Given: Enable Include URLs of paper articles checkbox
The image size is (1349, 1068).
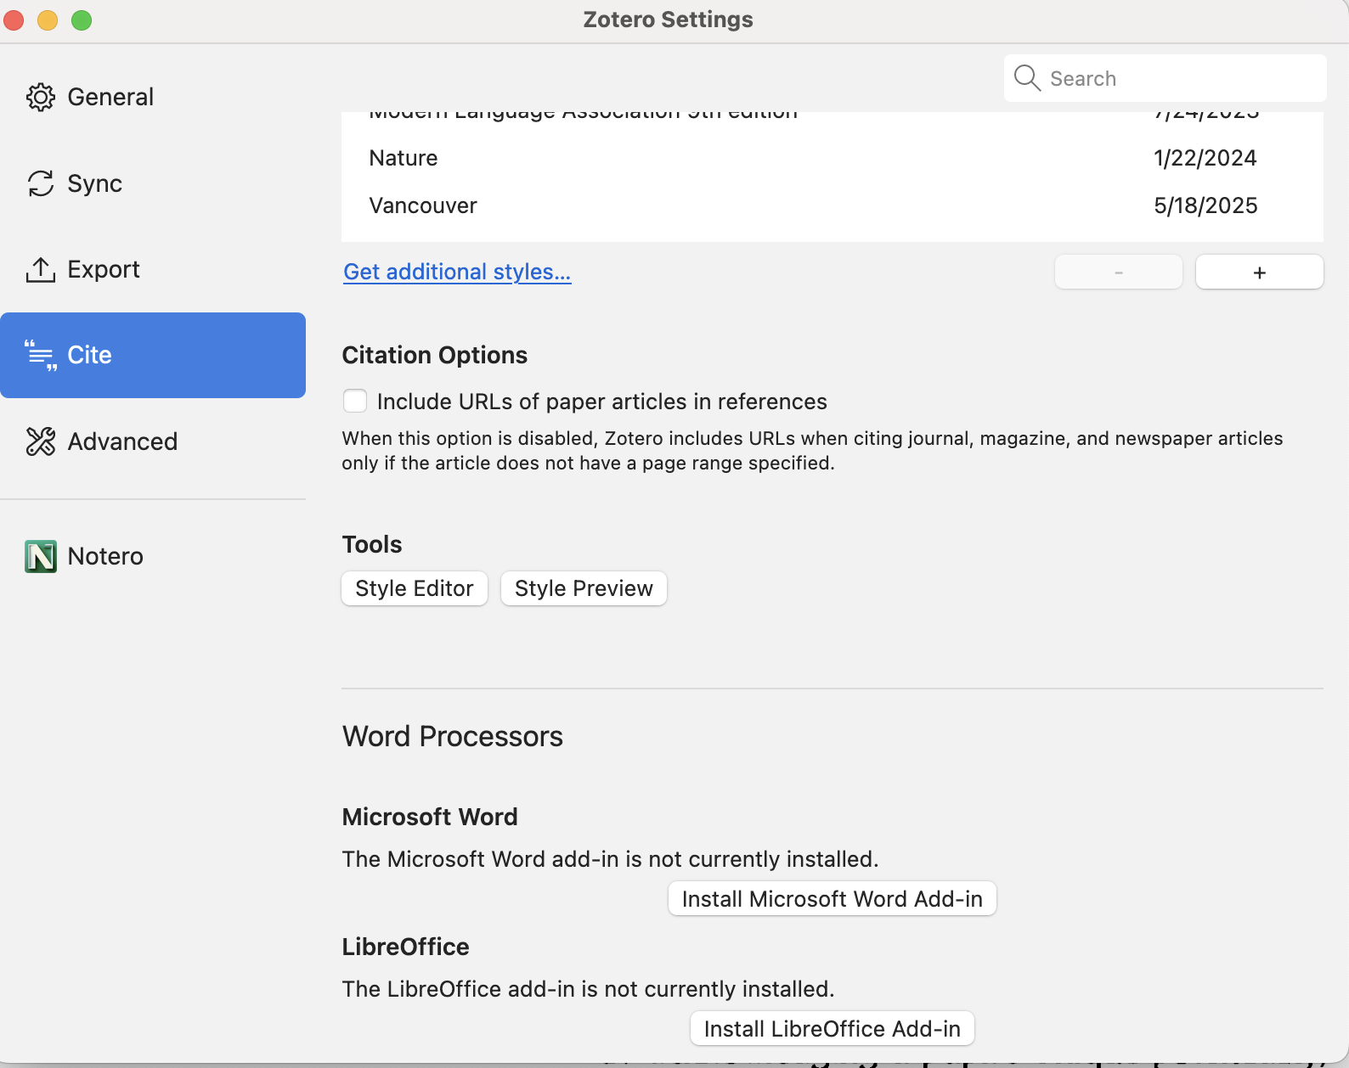Looking at the screenshot, I should tap(355, 401).
